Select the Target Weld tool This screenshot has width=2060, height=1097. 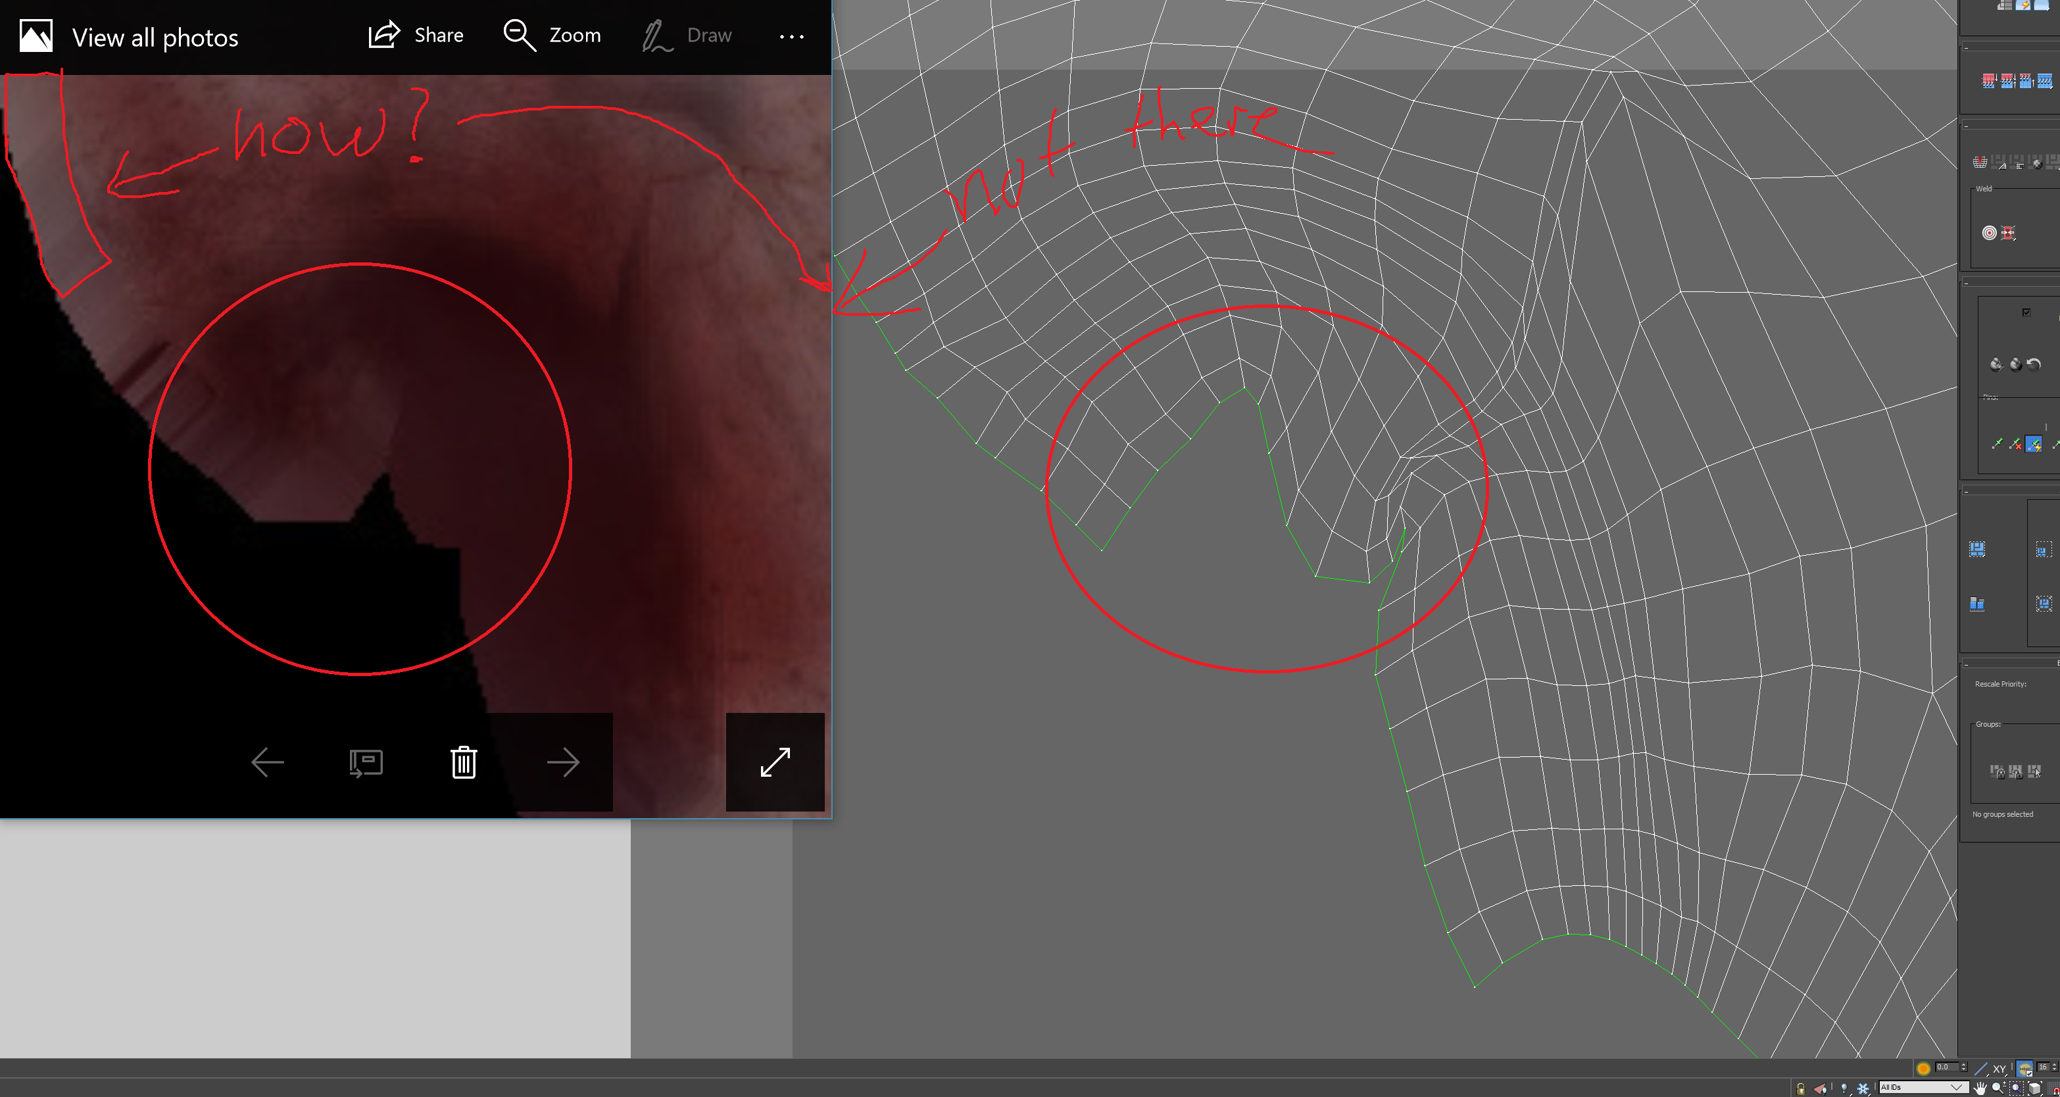1990,232
